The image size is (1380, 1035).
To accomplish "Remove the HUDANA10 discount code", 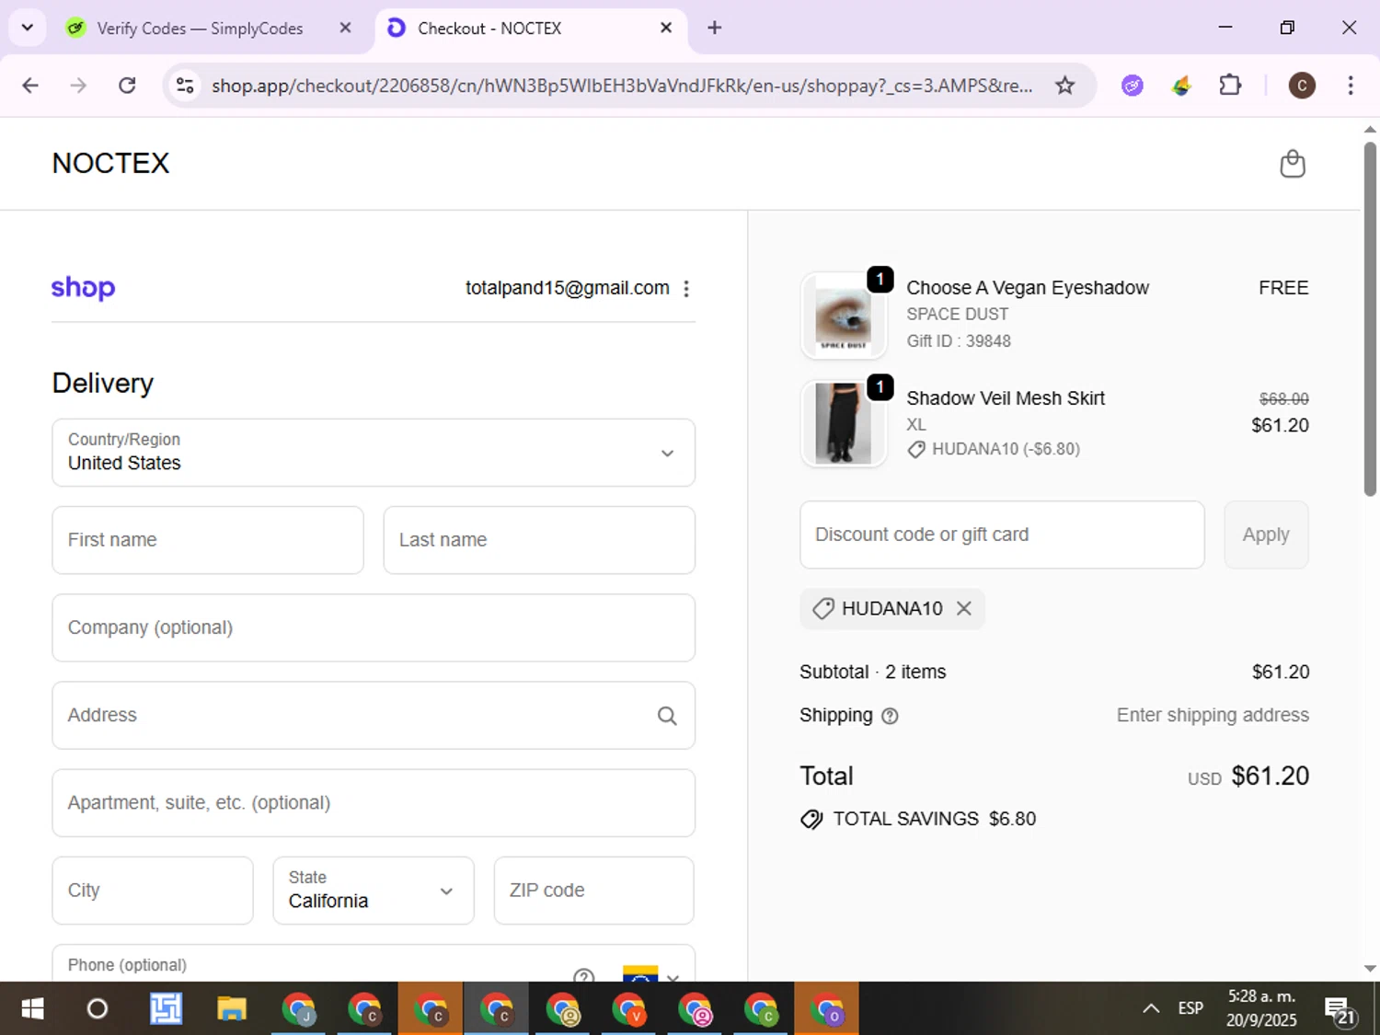I will coord(963,608).
